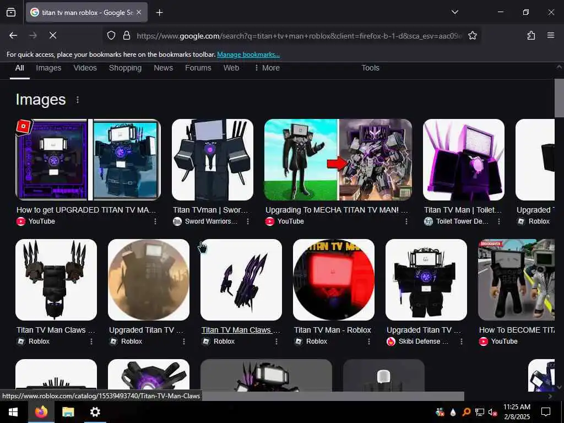Open How to get UPGRADED TITAN TV MAN link

pyautogui.click(x=86, y=210)
